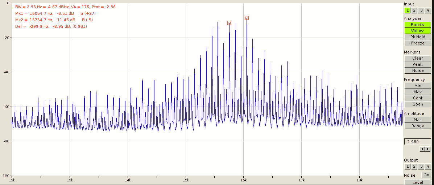Select Output channel 1
This screenshot has height=185, width=434.
click(x=407, y=167)
